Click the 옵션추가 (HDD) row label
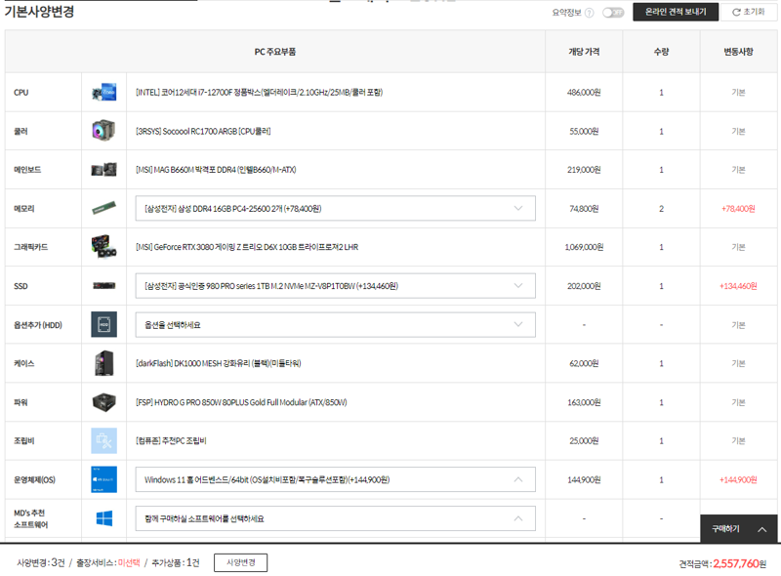The image size is (781, 576). [x=38, y=325]
